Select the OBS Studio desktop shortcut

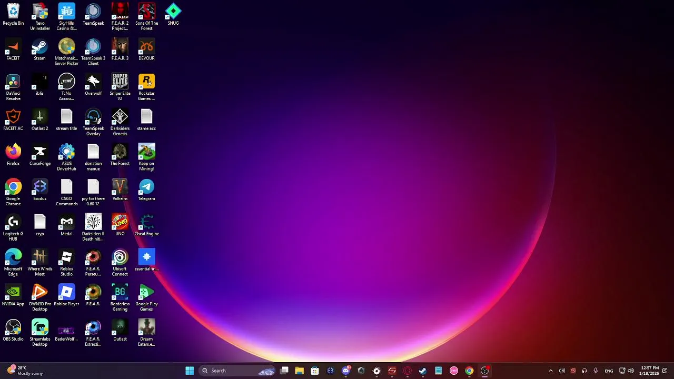point(13,331)
